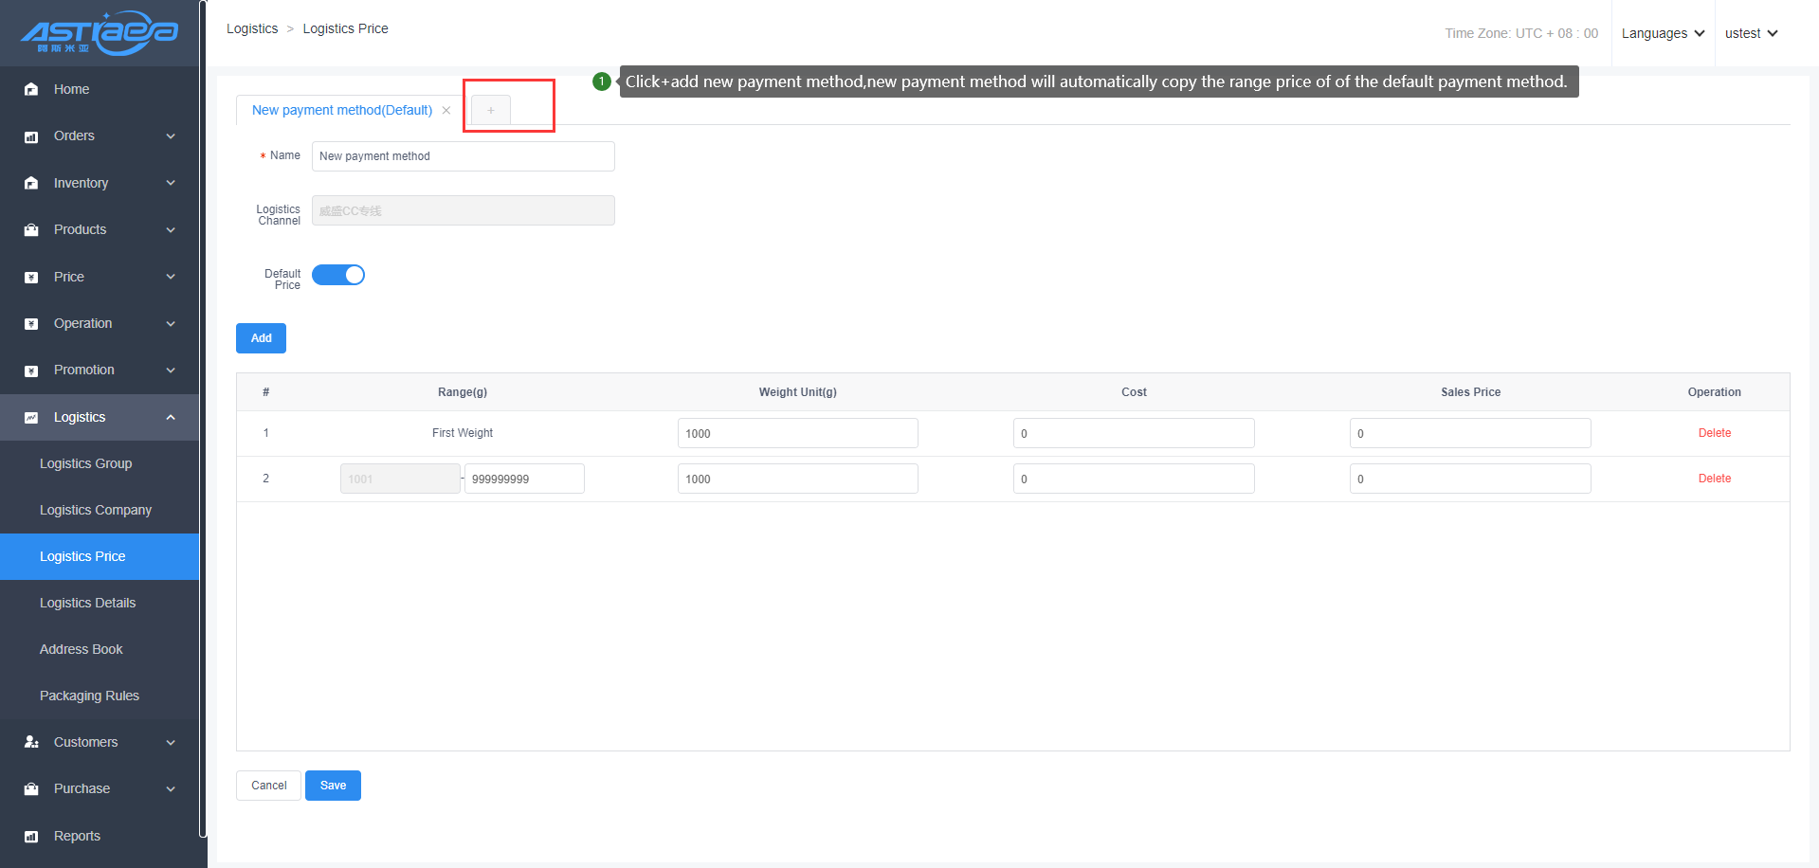The height and width of the screenshot is (868, 1819).
Task: Click the Inventory sidebar icon
Action: click(31, 183)
